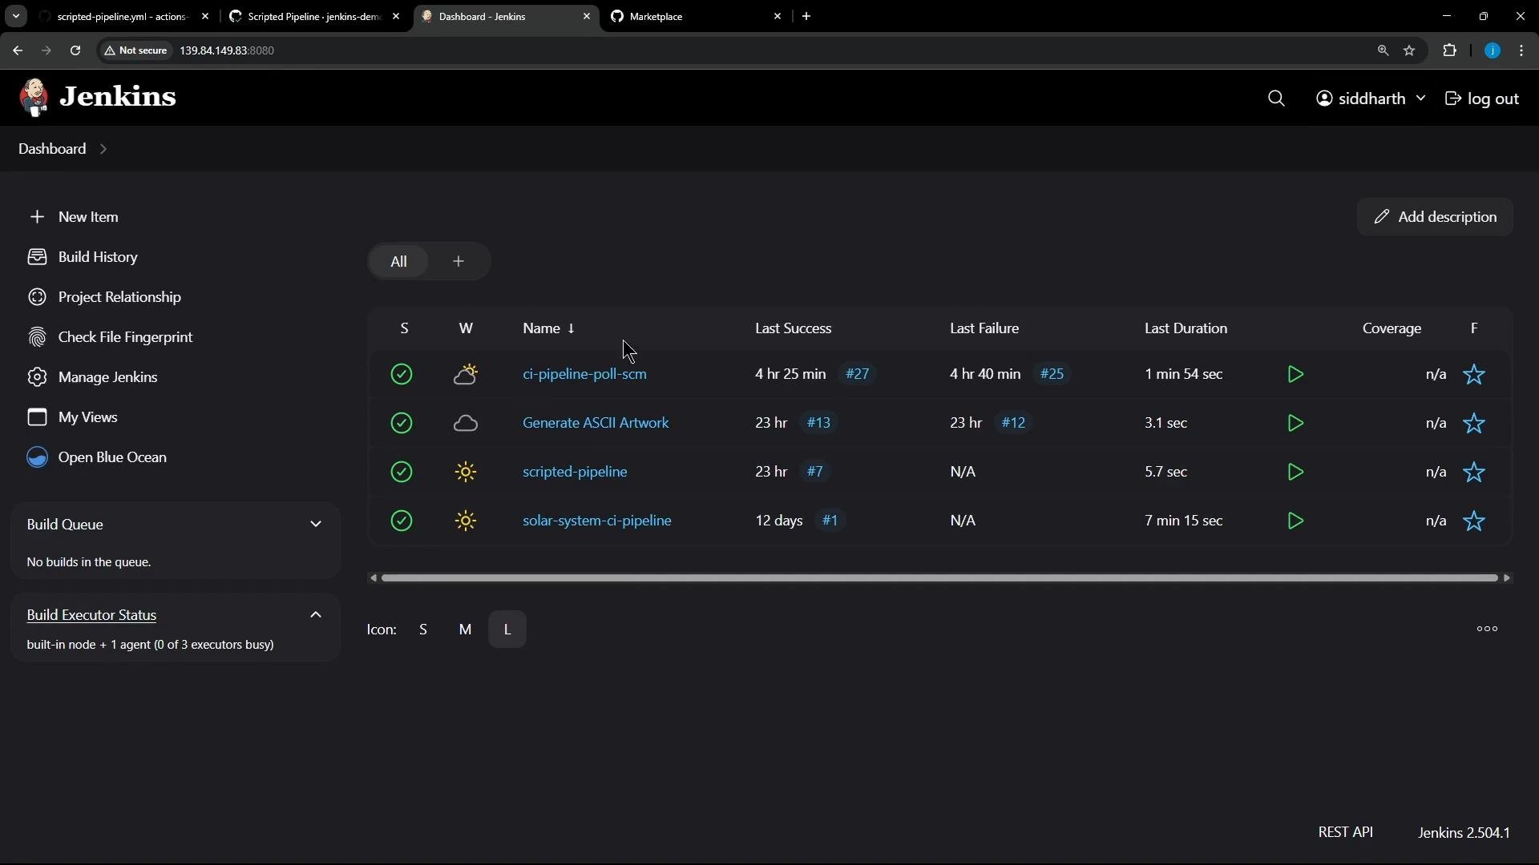The image size is (1539, 865).
Task: Run build for ci-pipeline-poll-scm
Action: pos(1295,374)
